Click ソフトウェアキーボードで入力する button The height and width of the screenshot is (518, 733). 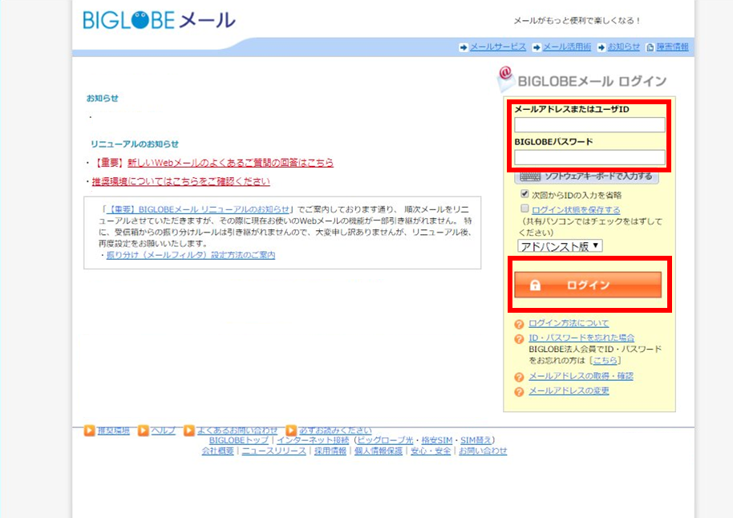587,176
